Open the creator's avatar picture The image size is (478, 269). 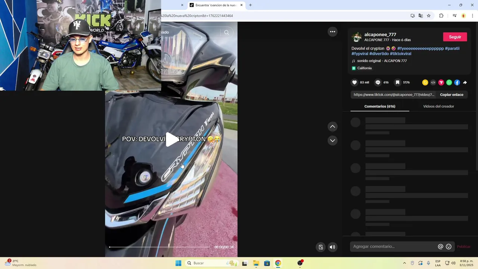(x=357, y=37)
